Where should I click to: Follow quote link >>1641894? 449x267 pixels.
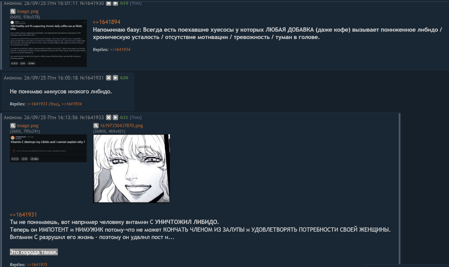106,22
